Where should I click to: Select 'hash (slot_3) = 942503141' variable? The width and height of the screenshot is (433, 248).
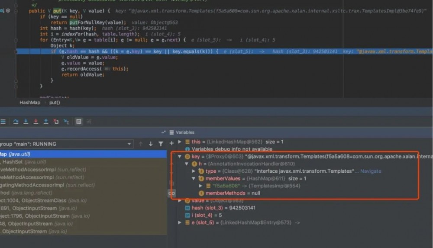(223, 208)
